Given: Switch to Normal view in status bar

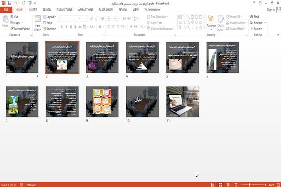Looking at the screenshot, I should (213, 185).
